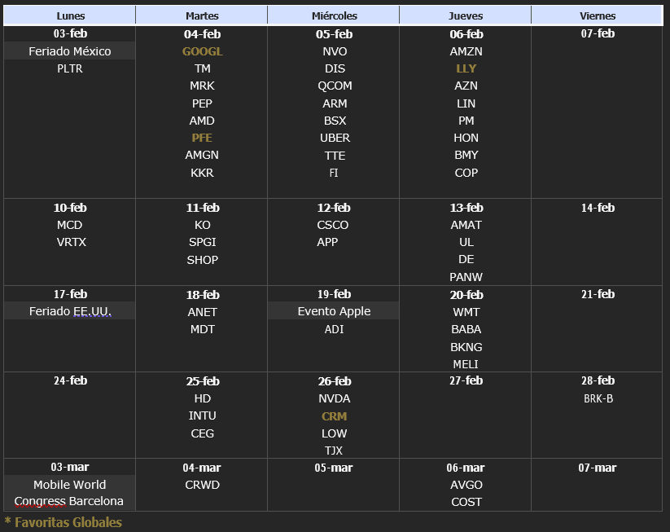Select the INTU ticker
The image size is (670, 532).
pos(202,415)
